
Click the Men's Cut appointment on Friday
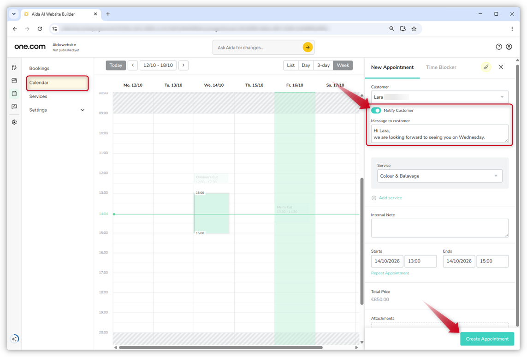point(295,213)
